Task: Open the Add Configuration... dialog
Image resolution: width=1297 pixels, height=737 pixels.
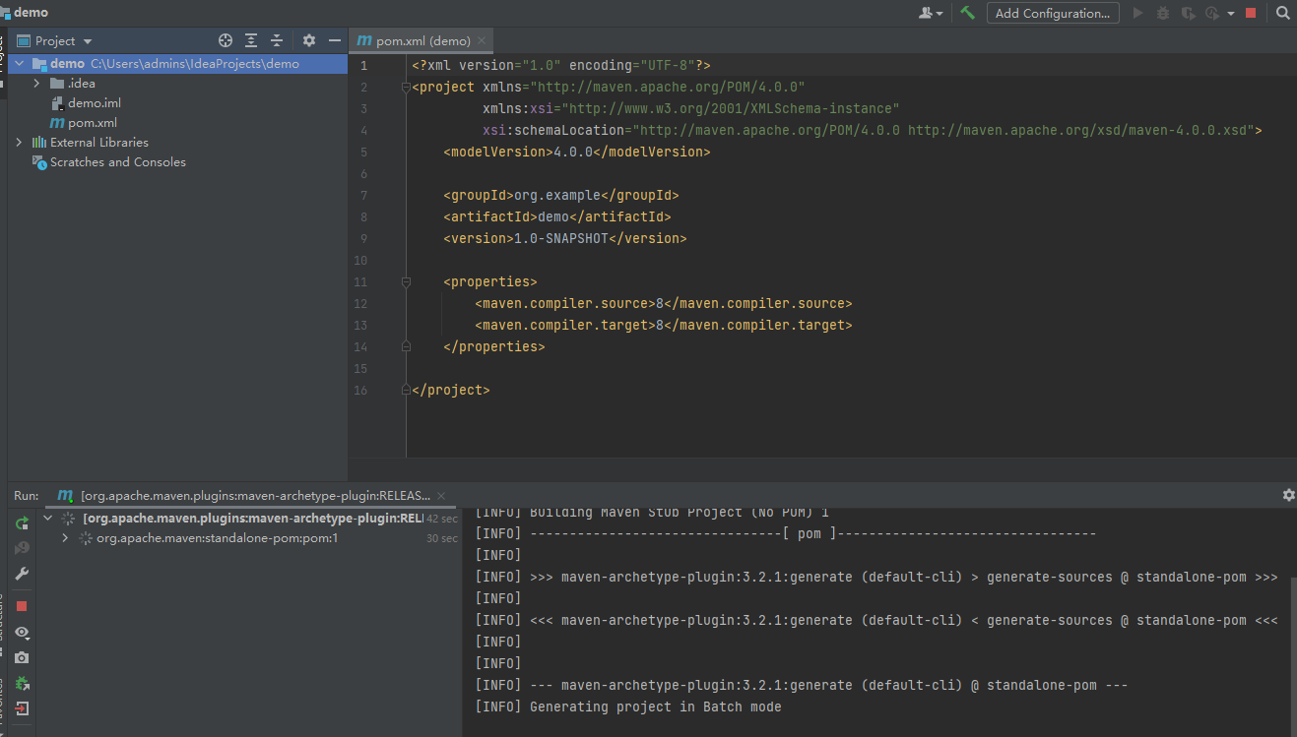Action: (1053, 13)
